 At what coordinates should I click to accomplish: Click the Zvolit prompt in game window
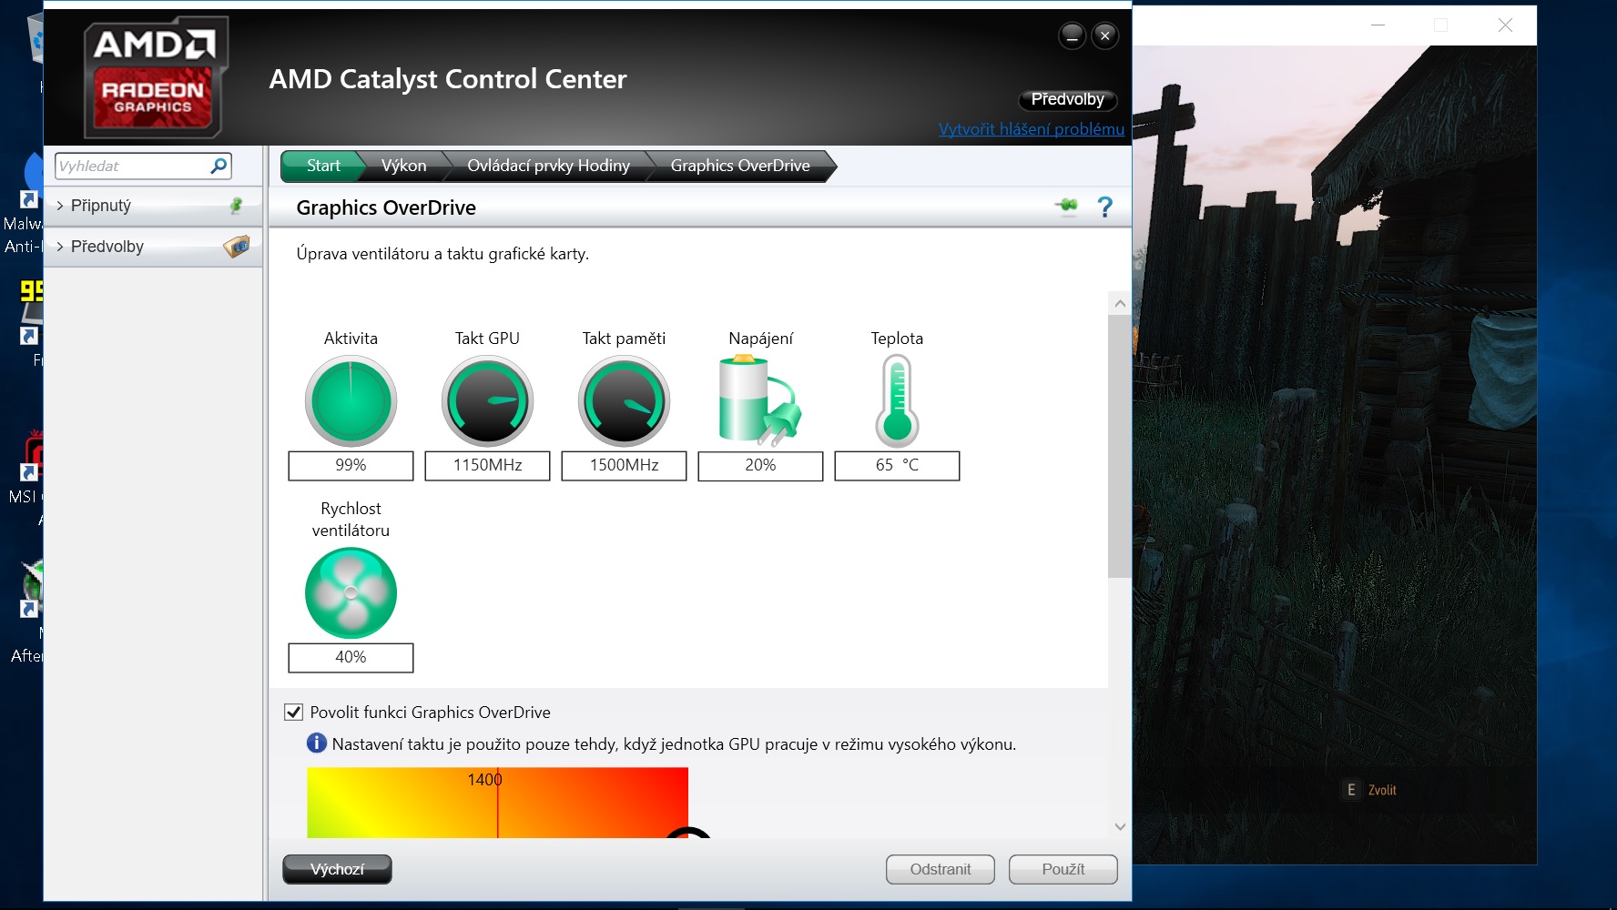click(x=1382, y=790)
